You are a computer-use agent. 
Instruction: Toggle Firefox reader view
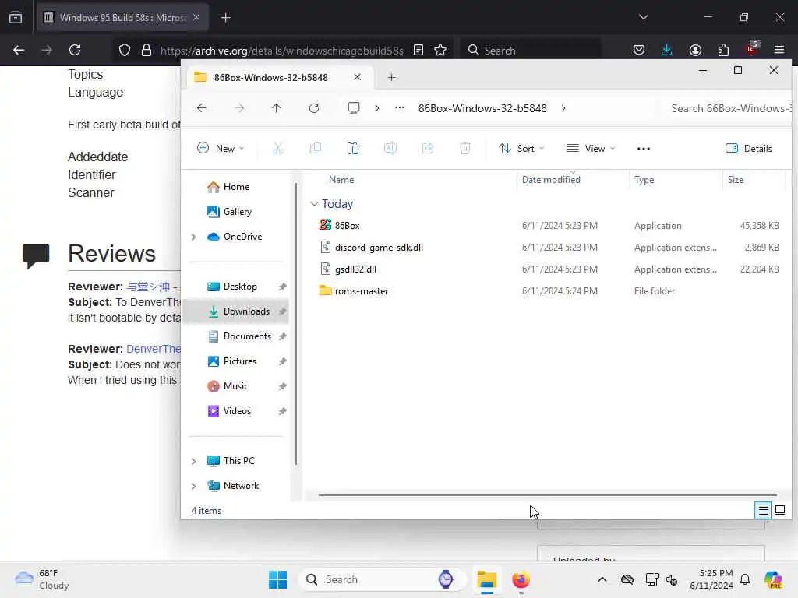(x=418, y=50)
